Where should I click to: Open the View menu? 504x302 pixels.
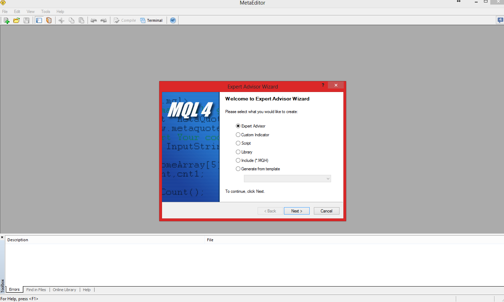click(31, 12)
